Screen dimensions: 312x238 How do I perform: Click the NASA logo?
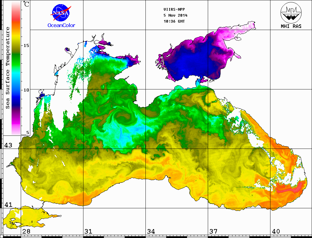click(x=61, y=13)
